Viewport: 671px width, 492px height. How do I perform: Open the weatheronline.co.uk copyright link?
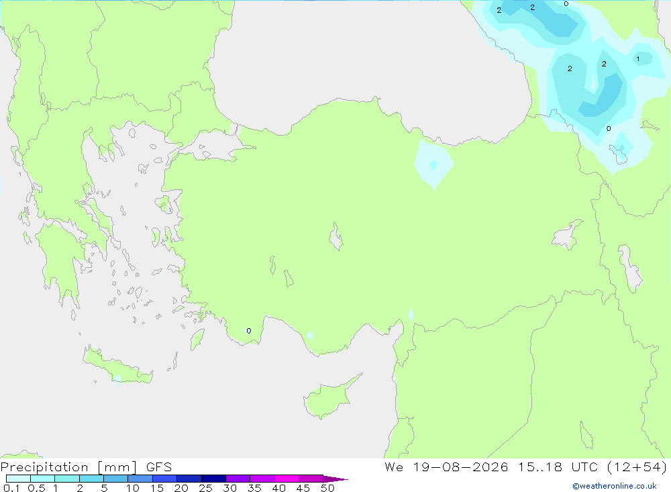coord(615,486)
